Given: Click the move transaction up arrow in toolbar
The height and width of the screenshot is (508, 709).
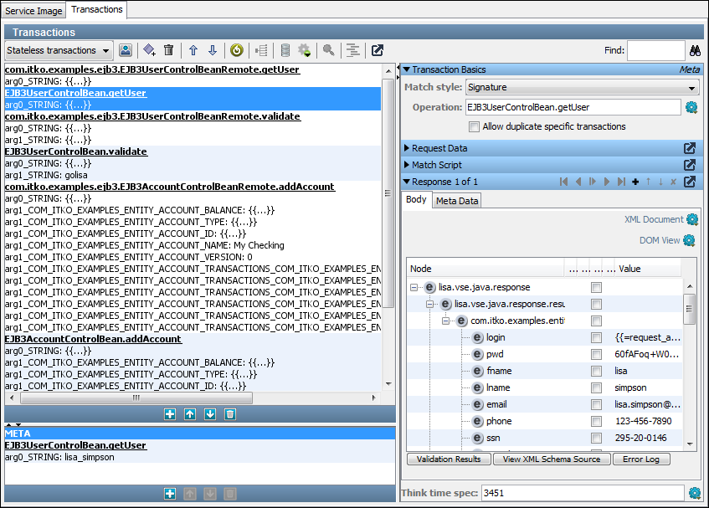Looking at the screenshot, I should tap(193, 51).
